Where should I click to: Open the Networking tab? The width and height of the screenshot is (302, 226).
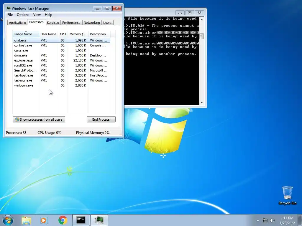point(92,23)
